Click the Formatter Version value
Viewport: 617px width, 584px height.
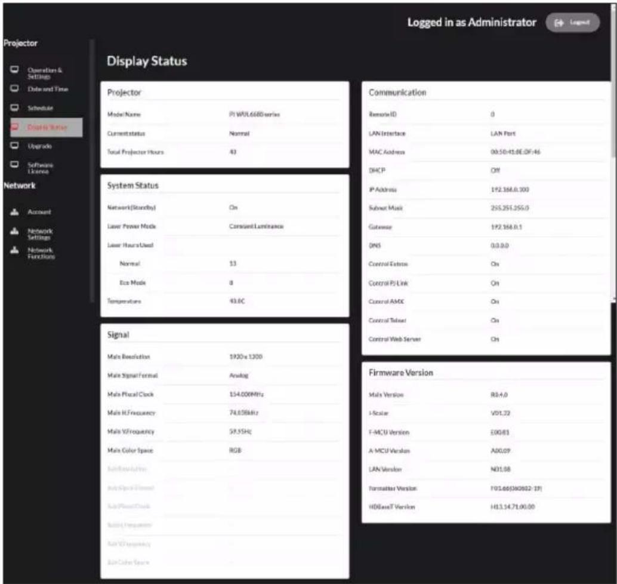(516, 488)
